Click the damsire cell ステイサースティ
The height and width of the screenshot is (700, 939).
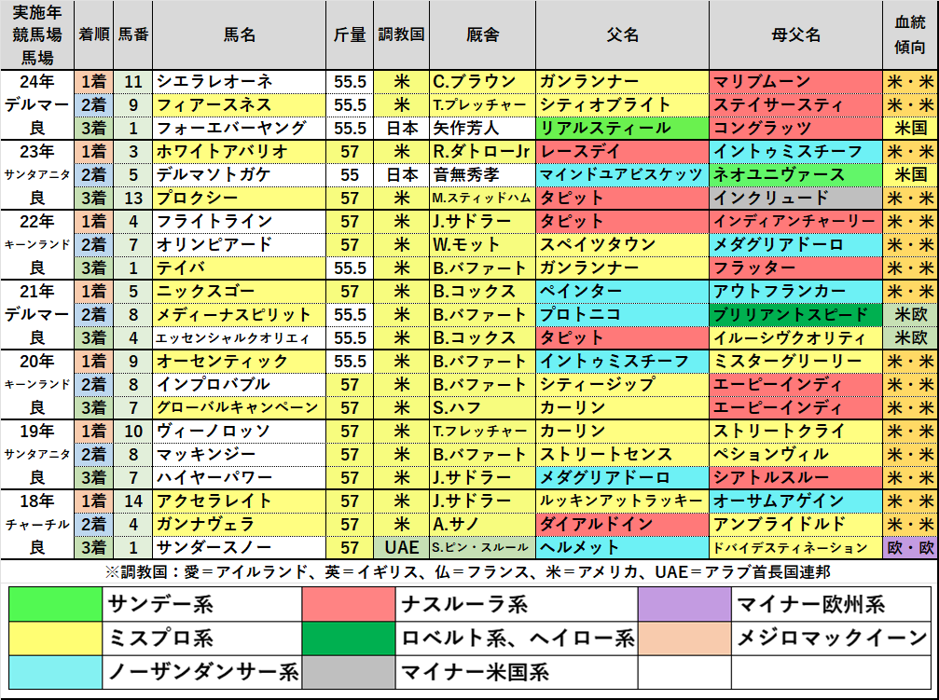(x=795, y=104)
